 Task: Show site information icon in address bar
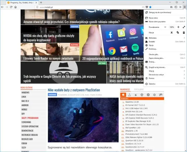[37, 7]
